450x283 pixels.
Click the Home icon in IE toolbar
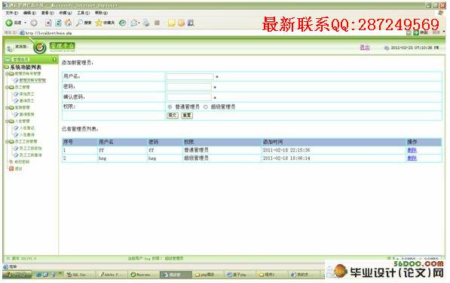69,23
